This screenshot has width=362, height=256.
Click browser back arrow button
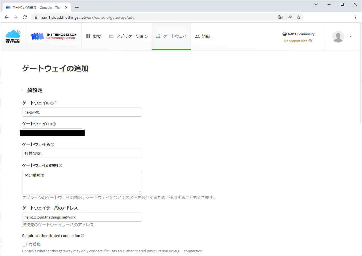(x=7, y=17)
